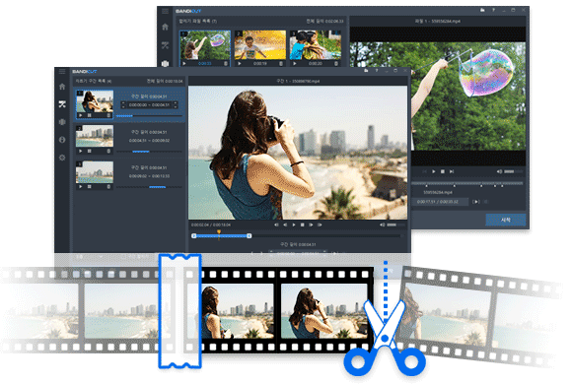The width and height of the screenshot is (572, 384).
Task: Delete clip 3 using its trash icon
Action: 336,64
